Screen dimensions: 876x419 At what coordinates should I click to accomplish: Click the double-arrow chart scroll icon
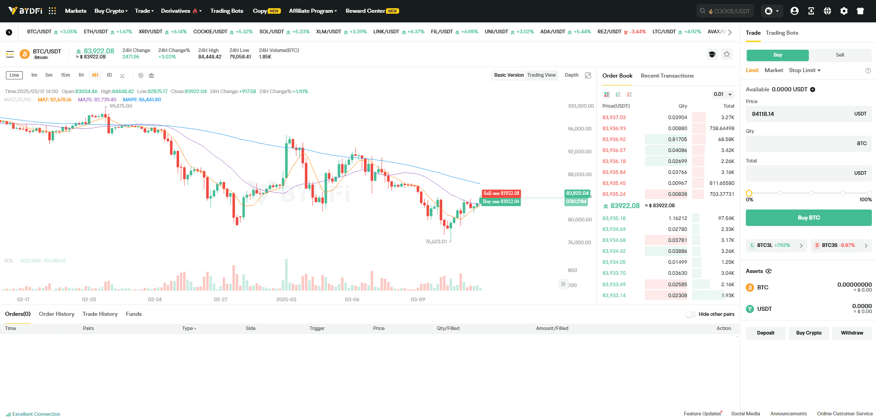point(563,284)
